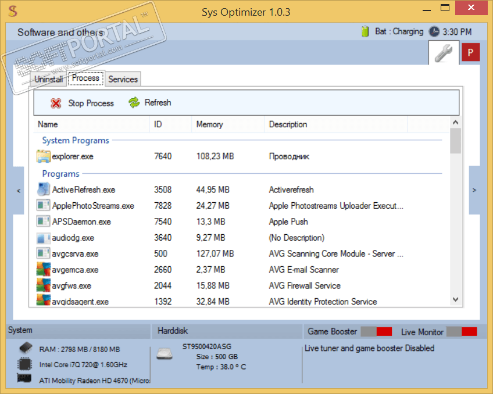
Task: Click the RAM chip icon
Action: pyautogui.click(x=26, y=348)
